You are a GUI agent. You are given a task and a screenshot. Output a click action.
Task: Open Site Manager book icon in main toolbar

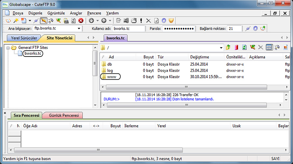(x=8, y=21)
